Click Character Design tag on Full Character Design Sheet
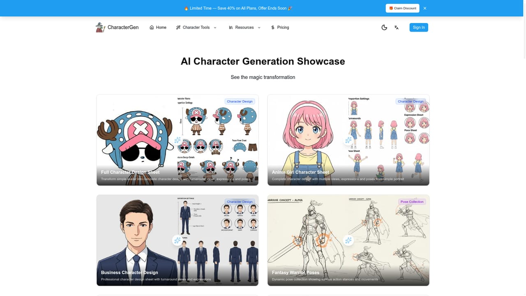The height and width of the screenshot is (296, 526). (240, 102)
